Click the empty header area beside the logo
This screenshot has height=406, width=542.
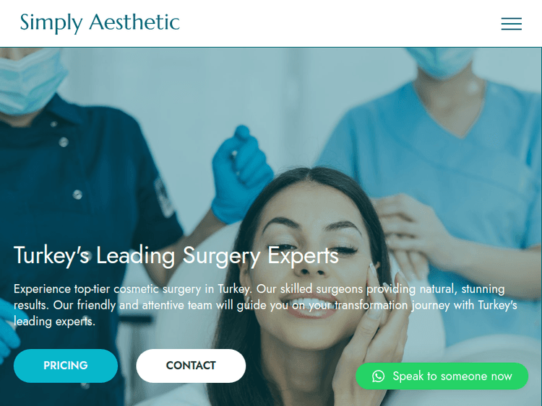pyautogui.click(x=340, y=24)
